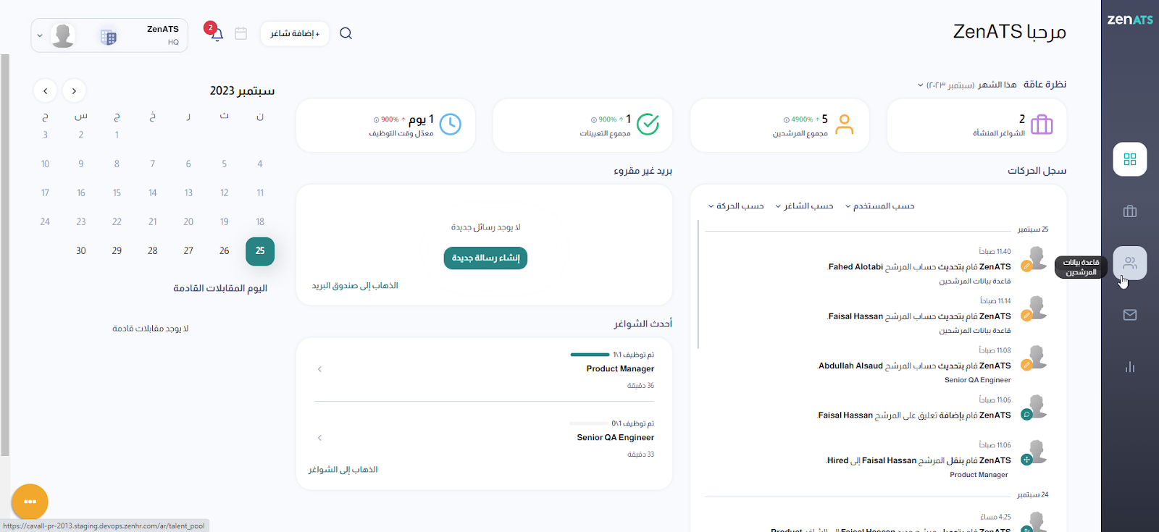Follow the 'الذهاب إلى الشواغر' link

coord(343,470)
